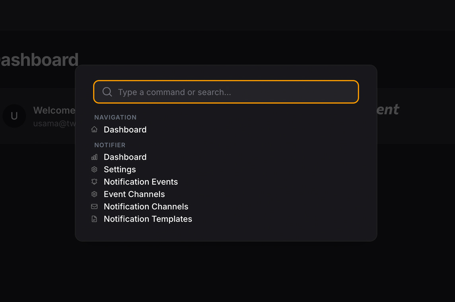Select the Dashboard label under Navigation
The width and height of the screenshot is (455, 302).
tap(125, 129)
